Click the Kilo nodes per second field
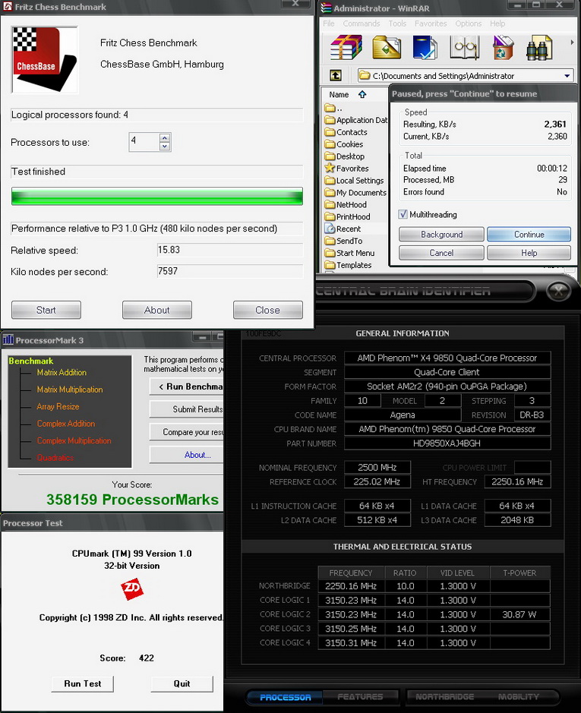 (x=230, y=271)
